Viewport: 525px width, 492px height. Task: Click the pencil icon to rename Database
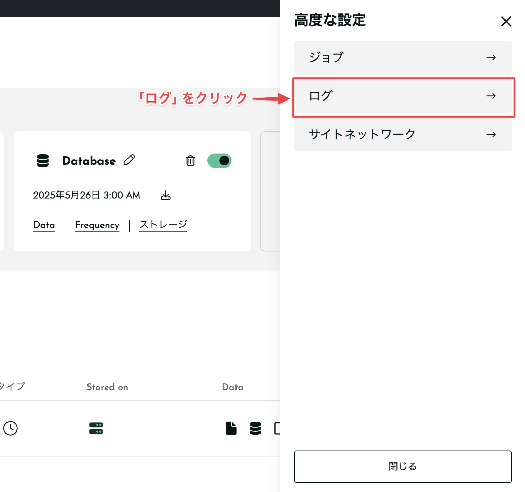(x=129, y=161)
